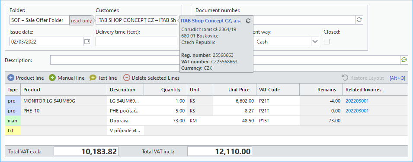
Task: Sort by the Unit column header
Action: pos(200,90)
